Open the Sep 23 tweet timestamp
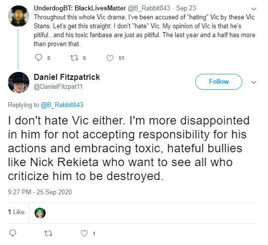Screen dimensions: 268x245 coord(186,8)
